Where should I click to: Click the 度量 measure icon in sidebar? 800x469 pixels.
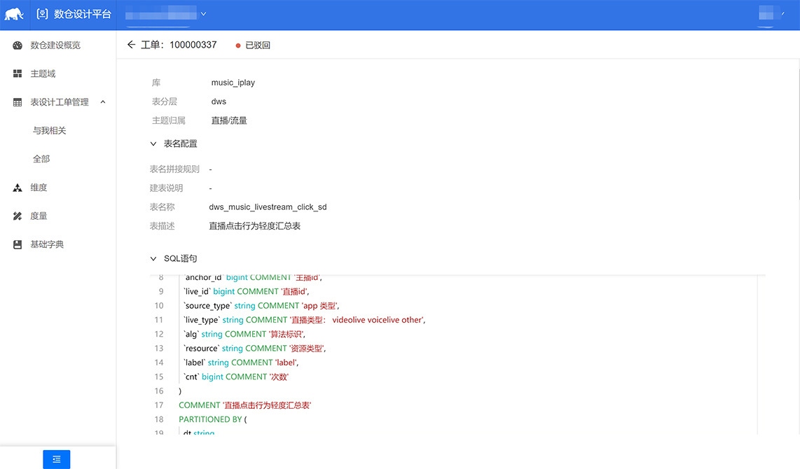coord(18,215)
